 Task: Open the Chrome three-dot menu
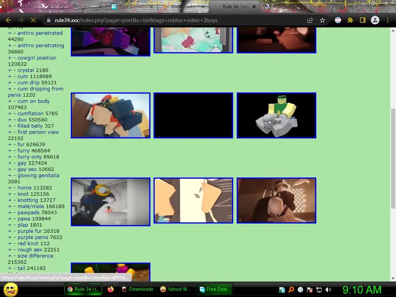[387, 20]
